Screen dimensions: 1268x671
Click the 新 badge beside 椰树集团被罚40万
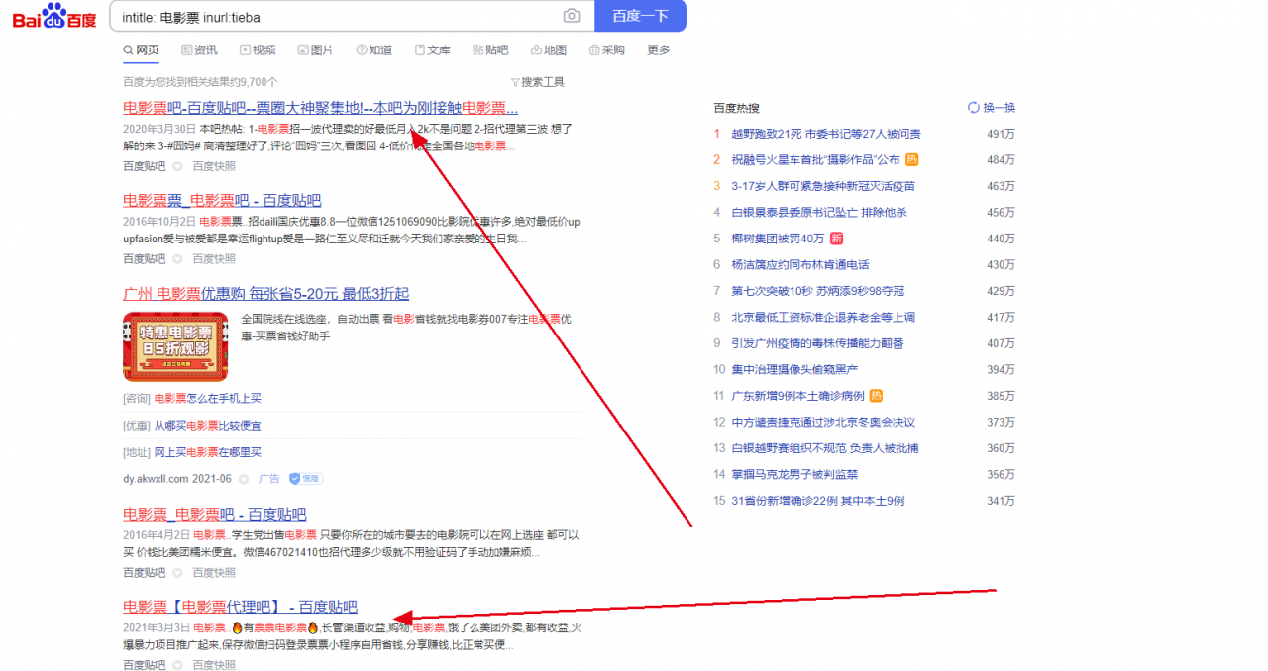point(837,239)
